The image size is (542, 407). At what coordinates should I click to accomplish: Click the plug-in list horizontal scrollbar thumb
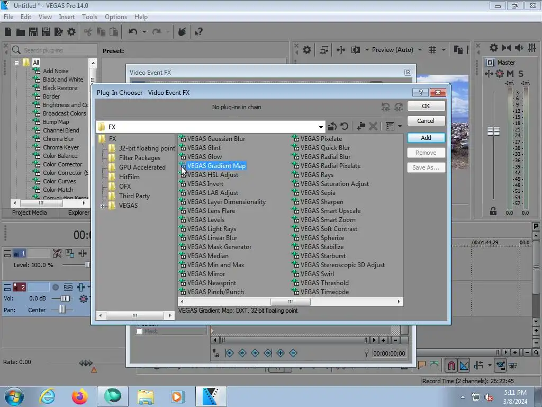291,302
